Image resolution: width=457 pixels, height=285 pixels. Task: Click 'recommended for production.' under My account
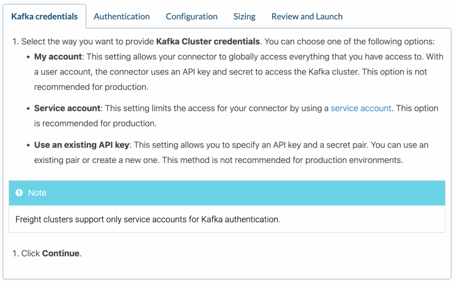[91, 87]
